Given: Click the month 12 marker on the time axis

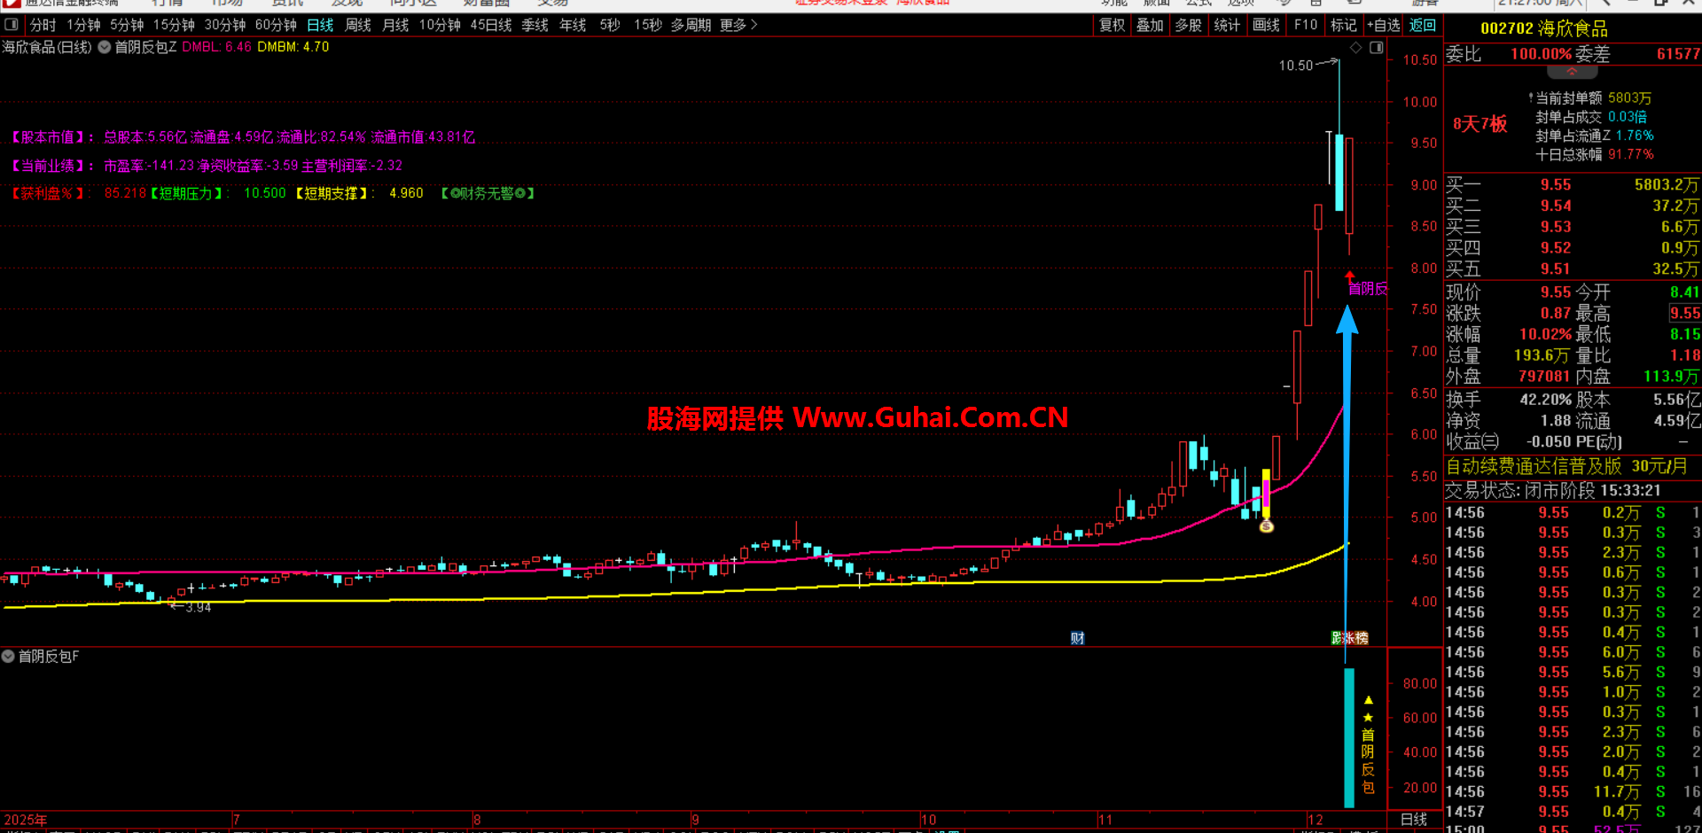Looking at the screenshot, I should tap(1315, 820).
